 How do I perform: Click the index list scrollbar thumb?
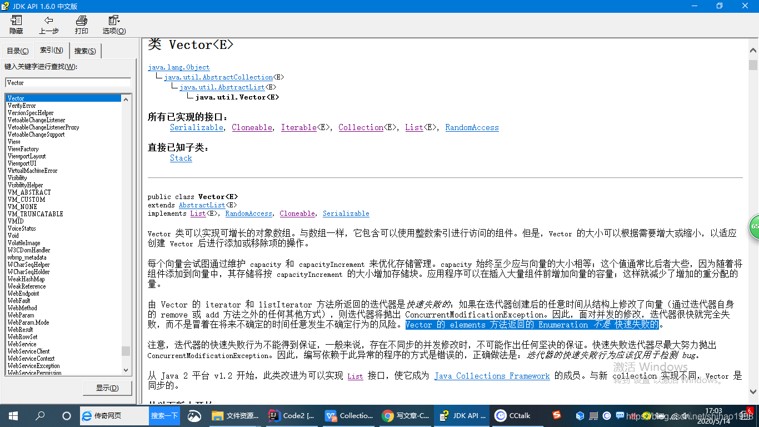[126, 351]
